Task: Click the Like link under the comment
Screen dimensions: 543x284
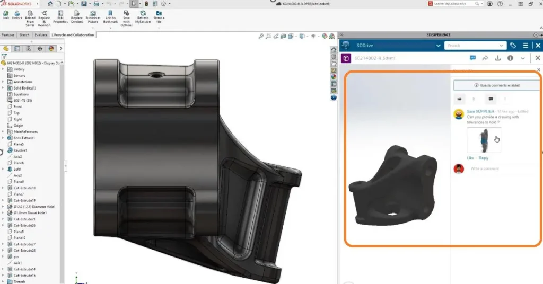Action: [x=470, y=158]
